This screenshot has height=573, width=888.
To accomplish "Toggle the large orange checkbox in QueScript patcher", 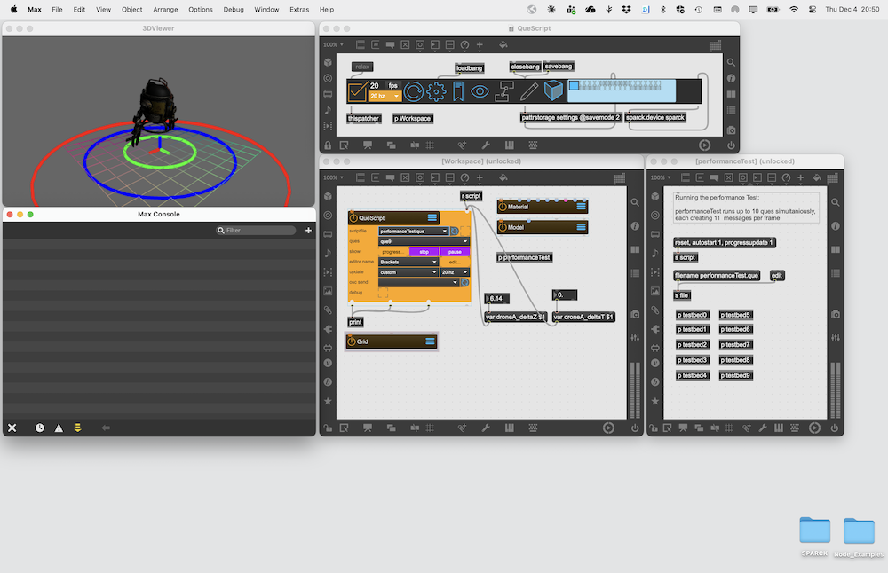I will tap(357, 91).
